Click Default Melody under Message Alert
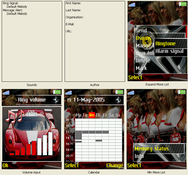Viewport: 188px width, 175px height. [x=17, y=14]
